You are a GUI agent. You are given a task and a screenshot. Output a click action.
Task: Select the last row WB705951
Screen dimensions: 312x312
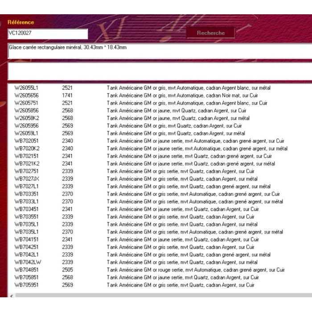[27, 285]
